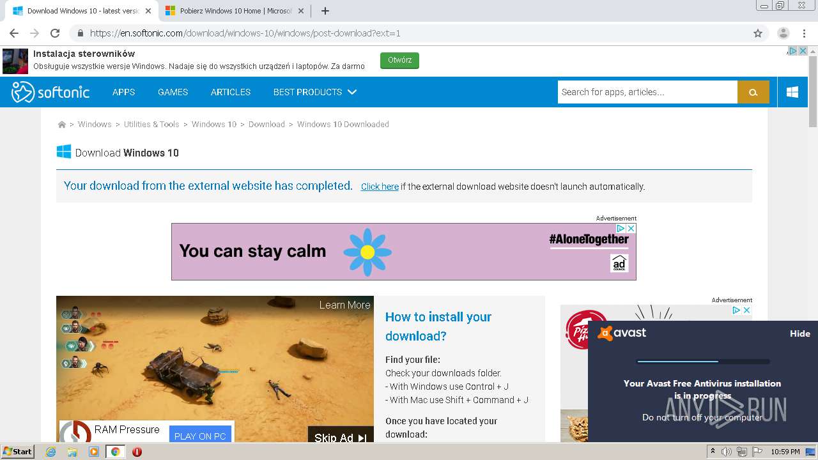Open the Windows breadcrumb link
This screenshot has width=818, height=460.
coord(95,125)
